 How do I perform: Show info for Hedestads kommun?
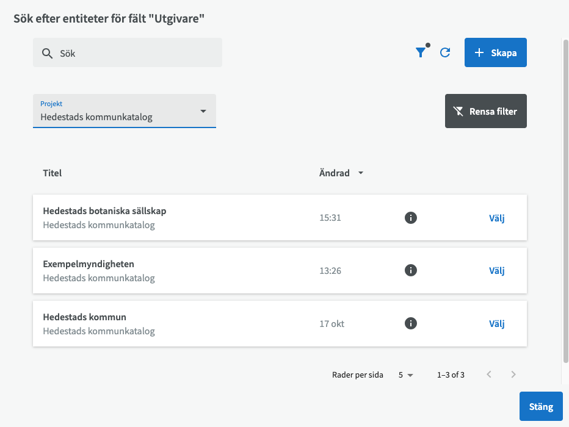[411, 323]
